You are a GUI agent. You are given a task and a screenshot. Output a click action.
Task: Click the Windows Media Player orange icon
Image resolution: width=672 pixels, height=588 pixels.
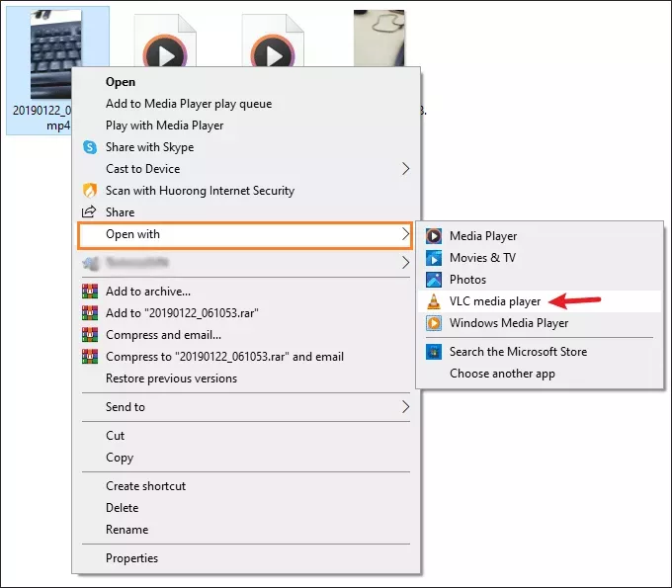point(434,323)
